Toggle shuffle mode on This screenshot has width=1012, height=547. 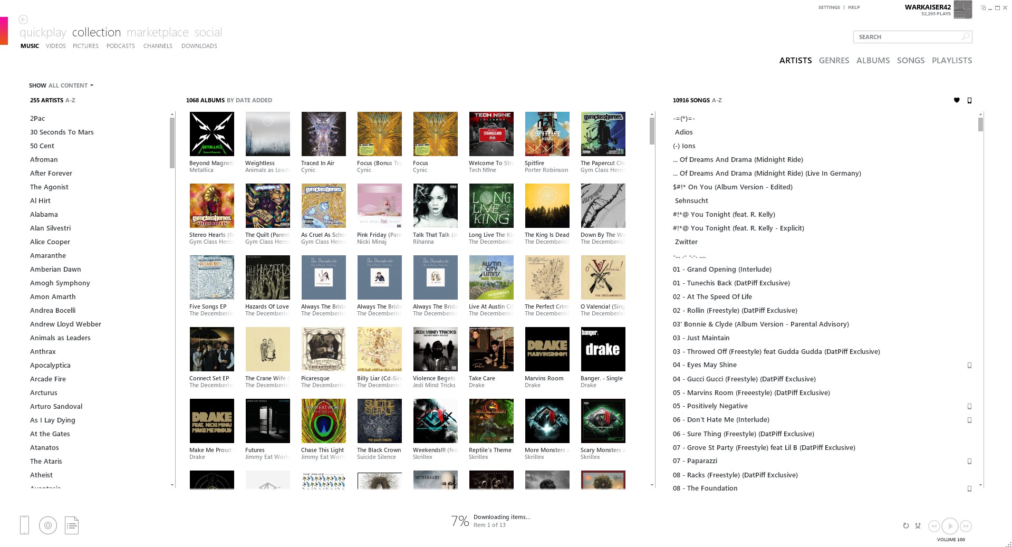point(918,526)
